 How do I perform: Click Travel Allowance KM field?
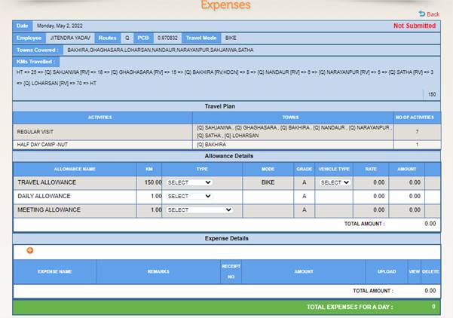(148, 182)
